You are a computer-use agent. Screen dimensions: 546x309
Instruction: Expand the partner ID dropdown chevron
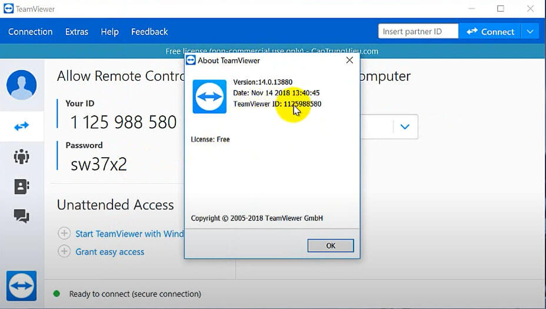tap(405, 127)
